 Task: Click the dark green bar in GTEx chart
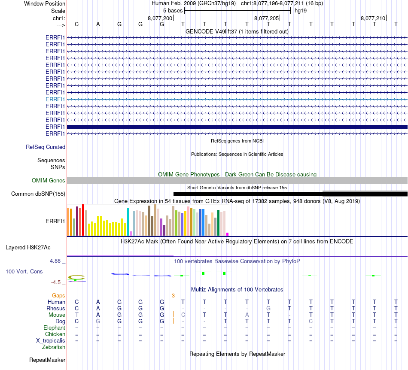(x=218, y=223)
